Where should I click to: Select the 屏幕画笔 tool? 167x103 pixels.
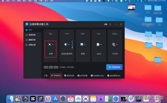tap(56, 76)
